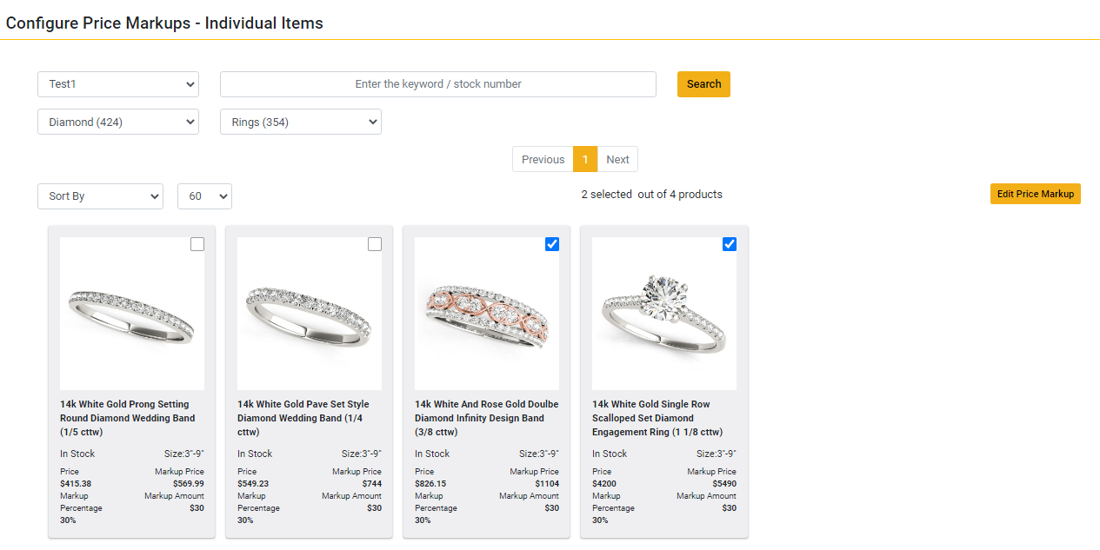The height and width of the screenshot is (550, 1100).
Task: Open the items-per-page 60 dropdown
Action: (204, 195)
